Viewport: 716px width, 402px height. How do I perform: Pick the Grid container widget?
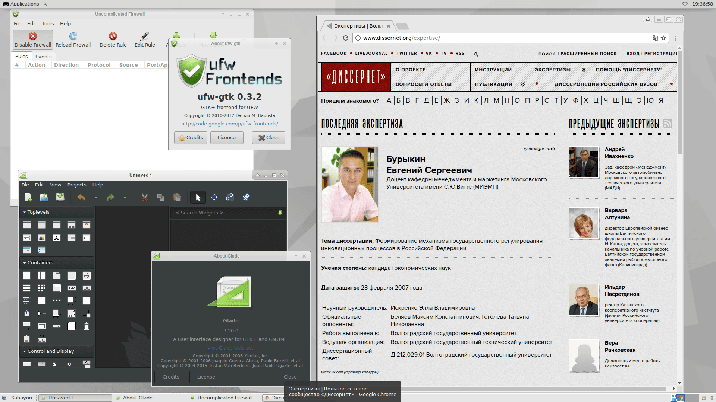[x=42, y=275]
